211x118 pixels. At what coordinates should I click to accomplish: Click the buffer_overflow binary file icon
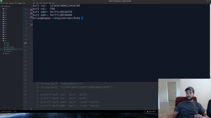coord(5,47)
